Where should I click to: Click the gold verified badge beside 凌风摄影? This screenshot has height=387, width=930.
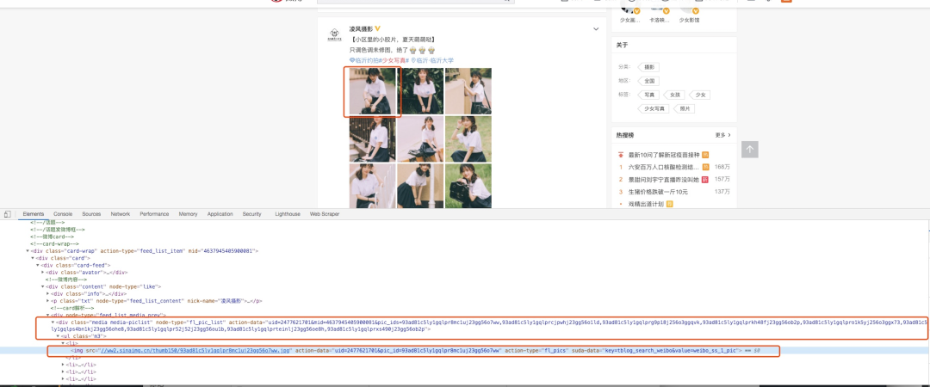377,28
